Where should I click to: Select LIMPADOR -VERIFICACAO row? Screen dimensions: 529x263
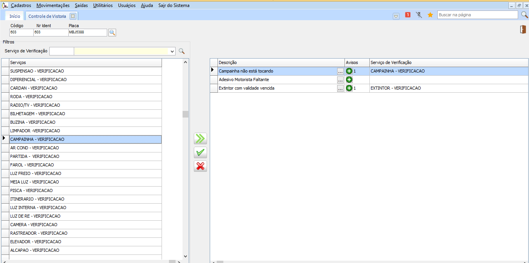pos(85,131)
